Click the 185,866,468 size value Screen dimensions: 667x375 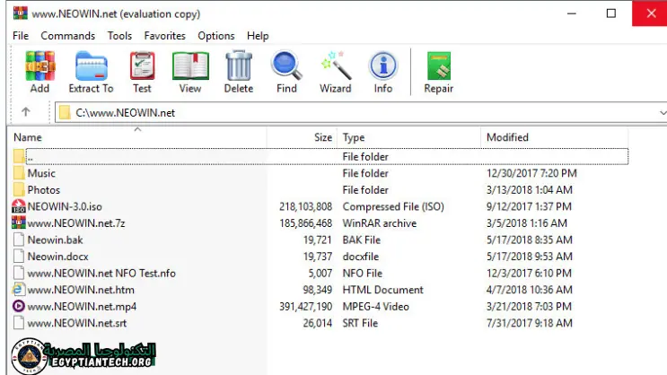[305, 222]
